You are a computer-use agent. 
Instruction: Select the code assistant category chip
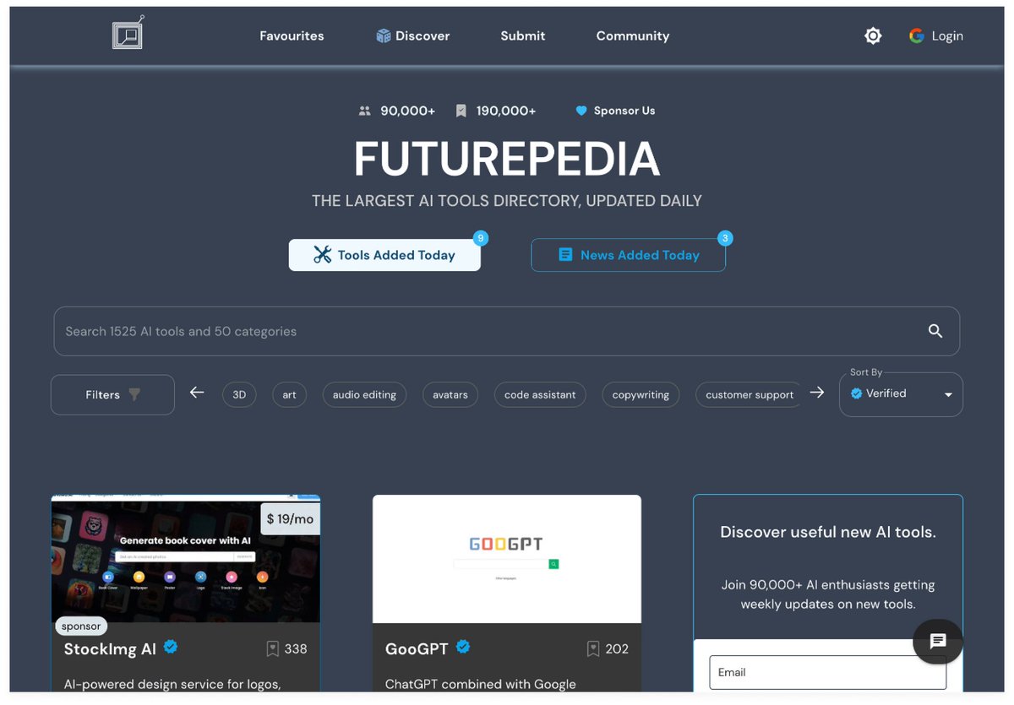click(x=540, y=394)
